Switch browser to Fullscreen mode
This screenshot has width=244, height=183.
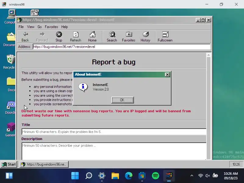165,37
